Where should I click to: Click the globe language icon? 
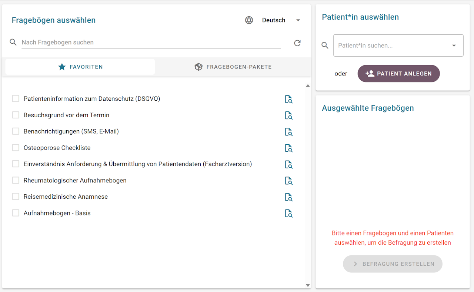coord(249,20)
